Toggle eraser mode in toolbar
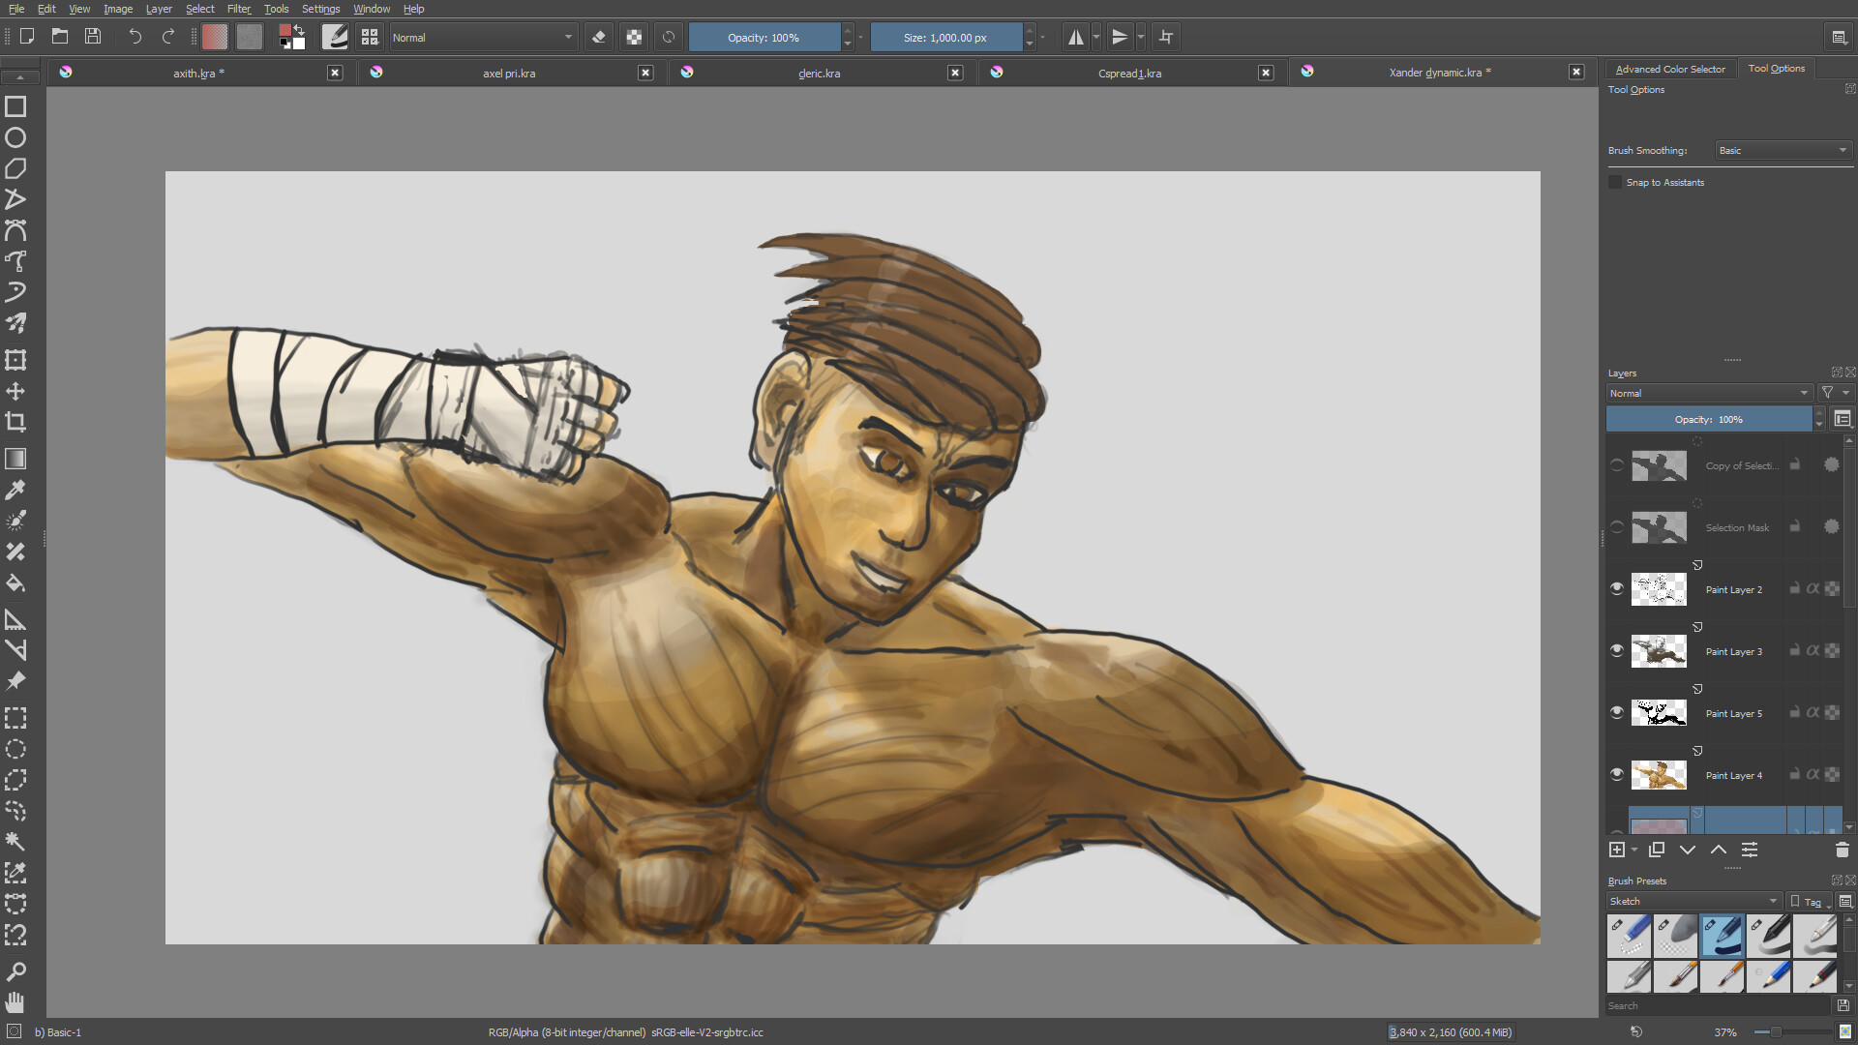Image resolution: width=1858 pixels, height=1045 pixels. [x=599, y=38]
